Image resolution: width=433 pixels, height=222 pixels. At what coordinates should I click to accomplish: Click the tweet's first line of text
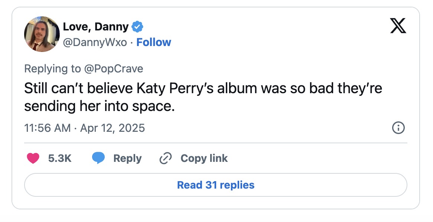203,89
